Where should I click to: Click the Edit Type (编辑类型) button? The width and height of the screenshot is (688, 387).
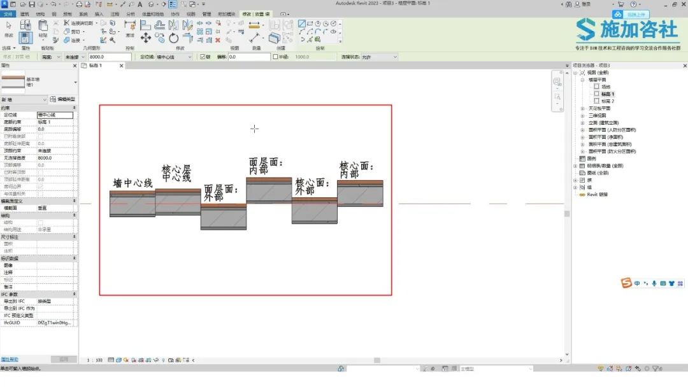tap(62, 99)
